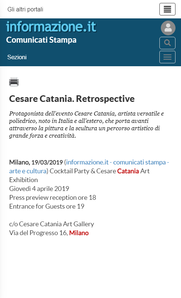Follow the blue informazione.it link in the article
Screen dimensions: 181x298
tap(87, 162)
